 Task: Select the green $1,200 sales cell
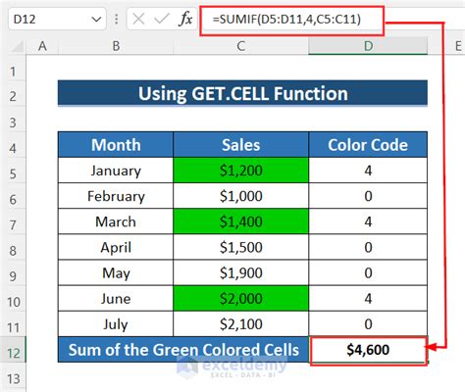(x=240, y=171)
